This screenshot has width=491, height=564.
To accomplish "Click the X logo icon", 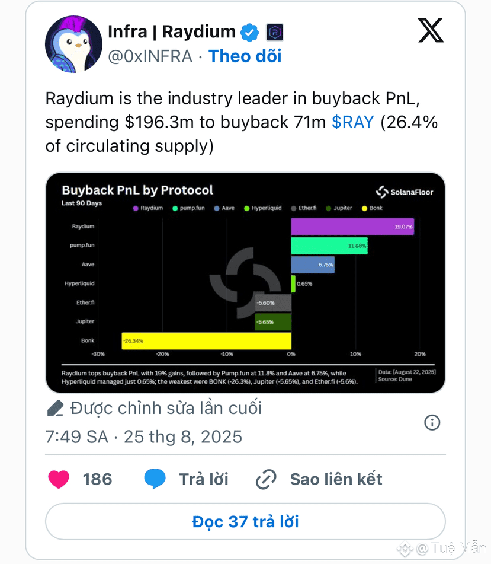I will click(x=431, y=31).
